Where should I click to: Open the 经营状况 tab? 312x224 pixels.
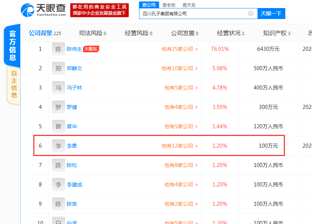231,33
